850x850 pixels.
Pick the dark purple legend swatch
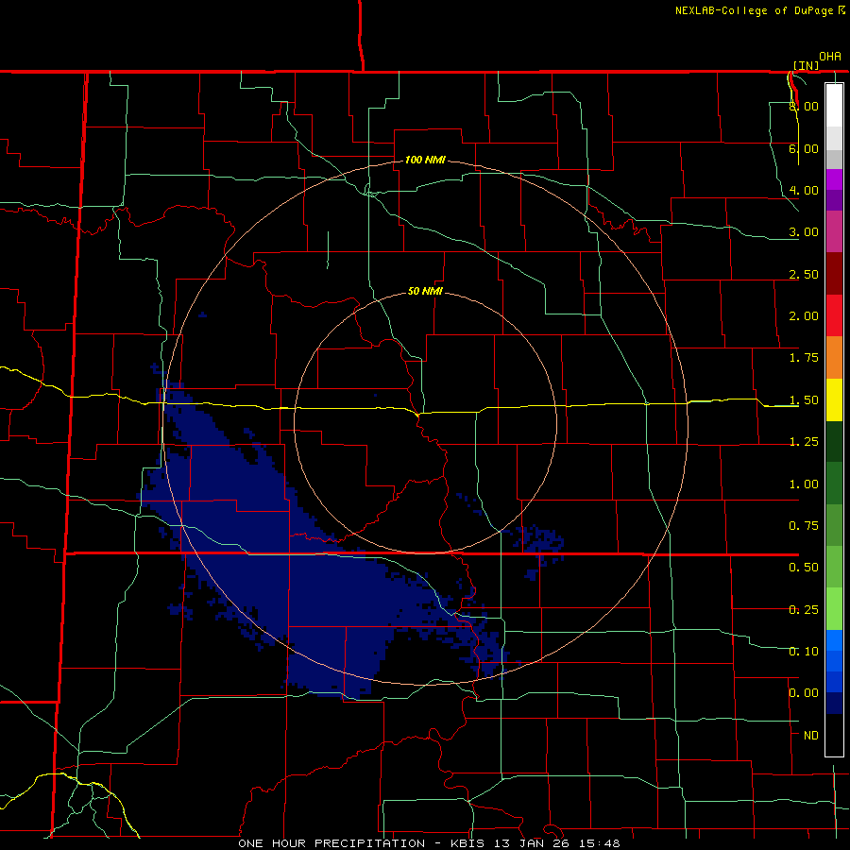834,200
